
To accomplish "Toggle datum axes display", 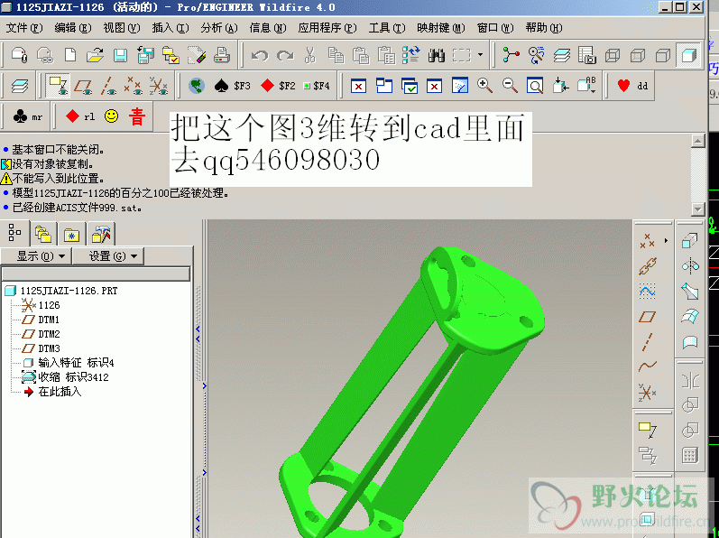I will [x=108, y=86].
